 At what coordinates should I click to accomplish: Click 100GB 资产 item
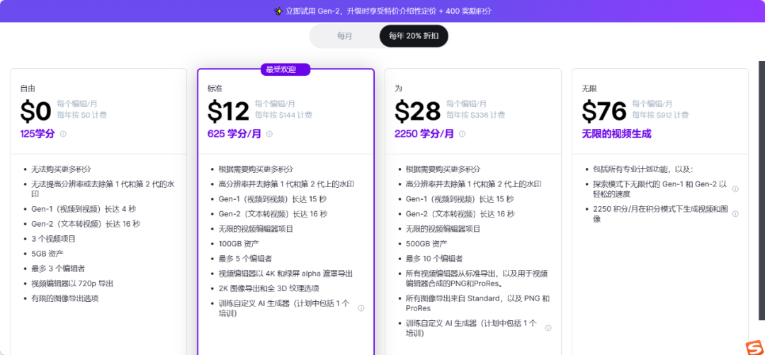[x=239, y=244]
